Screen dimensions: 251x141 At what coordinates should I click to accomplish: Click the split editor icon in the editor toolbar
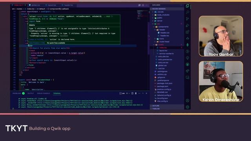pyautogui.click(x=143, y=5)
